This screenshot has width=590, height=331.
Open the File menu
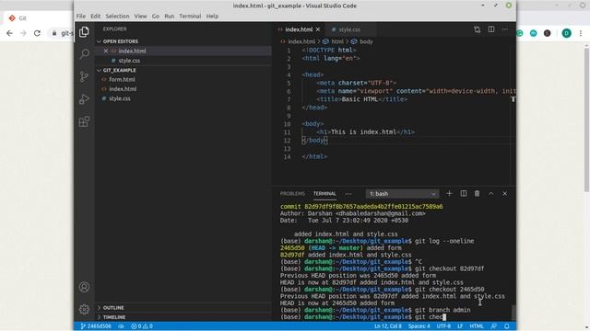[x=81, y=17]
